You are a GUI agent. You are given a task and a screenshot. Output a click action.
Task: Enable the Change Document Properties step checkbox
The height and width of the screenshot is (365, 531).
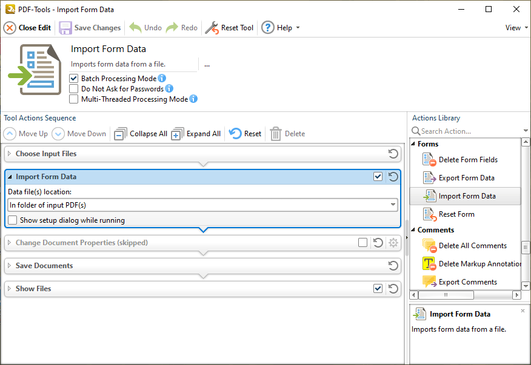pyautogui.click(x=362, y=243)
